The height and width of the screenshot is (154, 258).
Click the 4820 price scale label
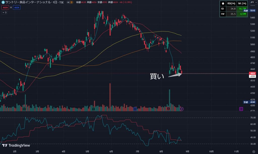[252, 57]
